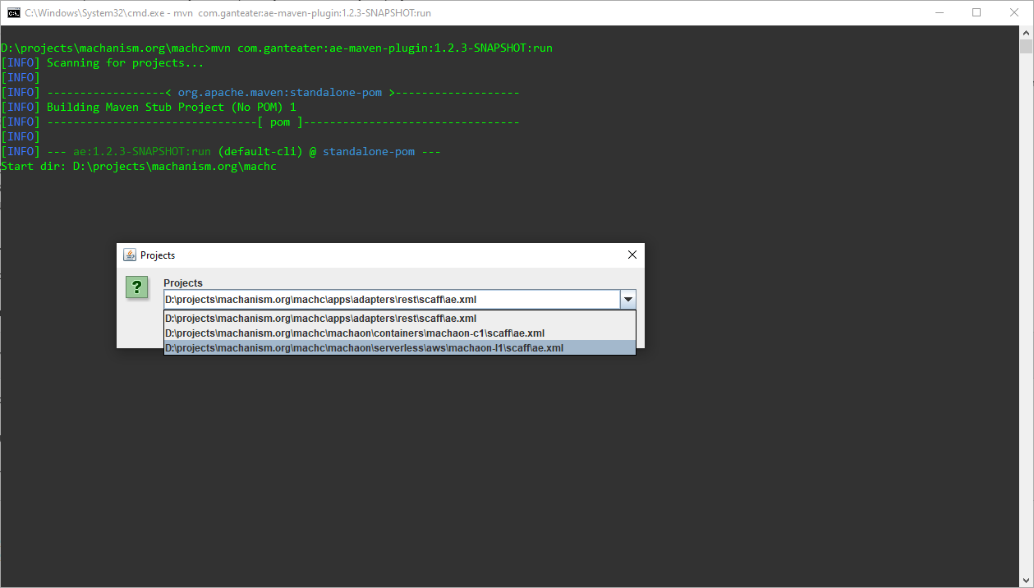Screen dimensions: 1034x588
Task: Close the Projects dialog
Action: click(632, 255)
